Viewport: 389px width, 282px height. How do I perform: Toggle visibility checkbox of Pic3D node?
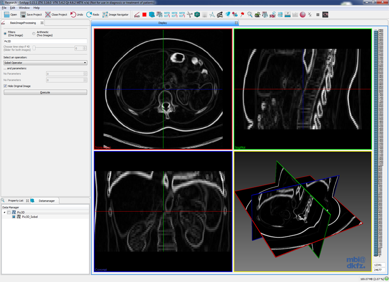click(x=9, y=212)
